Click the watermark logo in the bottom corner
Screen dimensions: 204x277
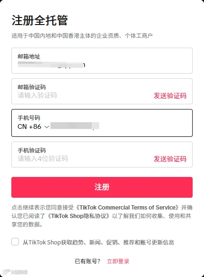16,272
